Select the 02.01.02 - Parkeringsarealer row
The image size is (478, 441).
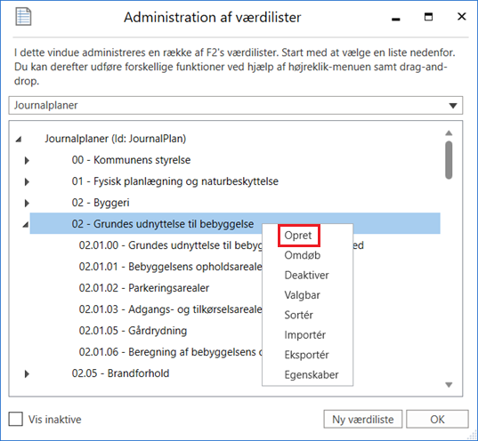144,288
